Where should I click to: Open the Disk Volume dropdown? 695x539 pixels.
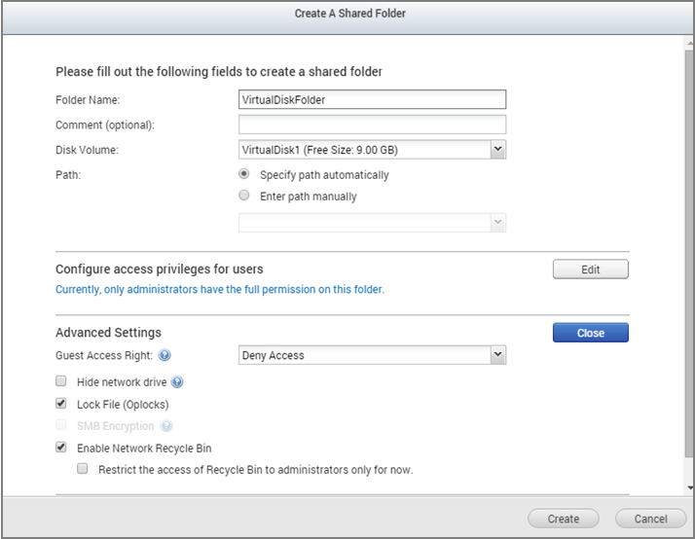click(x=497, y=150)
